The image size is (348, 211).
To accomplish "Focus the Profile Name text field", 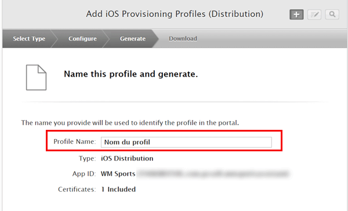I will pyautogui.click(x=186, y=142).
